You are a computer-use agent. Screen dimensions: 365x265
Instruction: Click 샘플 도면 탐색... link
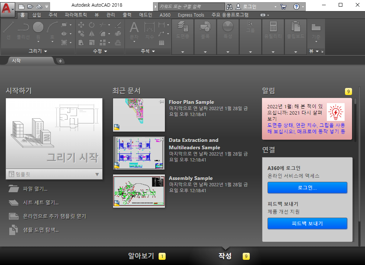[x=41, y=230]
